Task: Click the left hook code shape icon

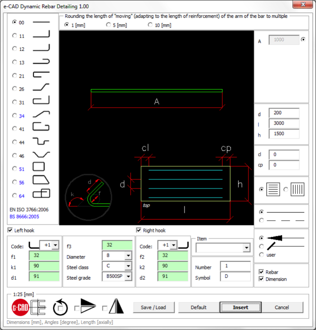Action: click(34, 245)
